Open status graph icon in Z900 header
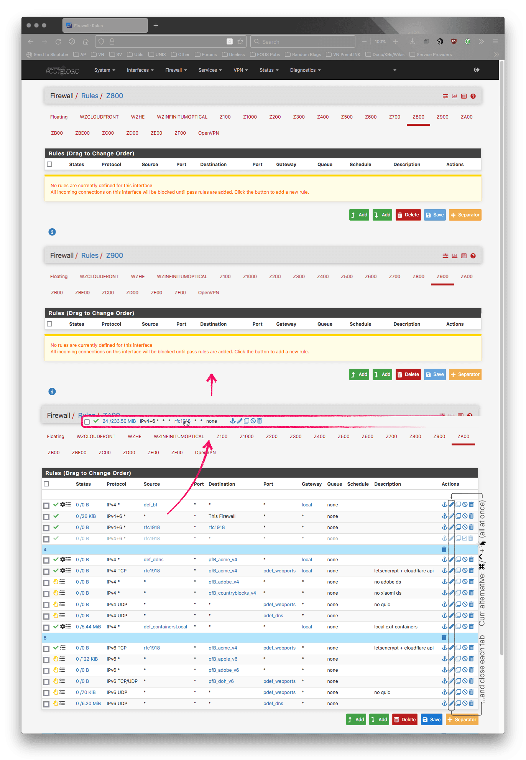Viewport: 526px width, 760px height. (x=454, y=256)
